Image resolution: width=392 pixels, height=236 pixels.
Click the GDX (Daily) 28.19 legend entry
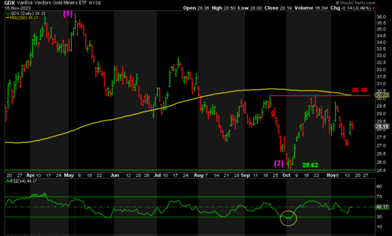pos(28,13)
